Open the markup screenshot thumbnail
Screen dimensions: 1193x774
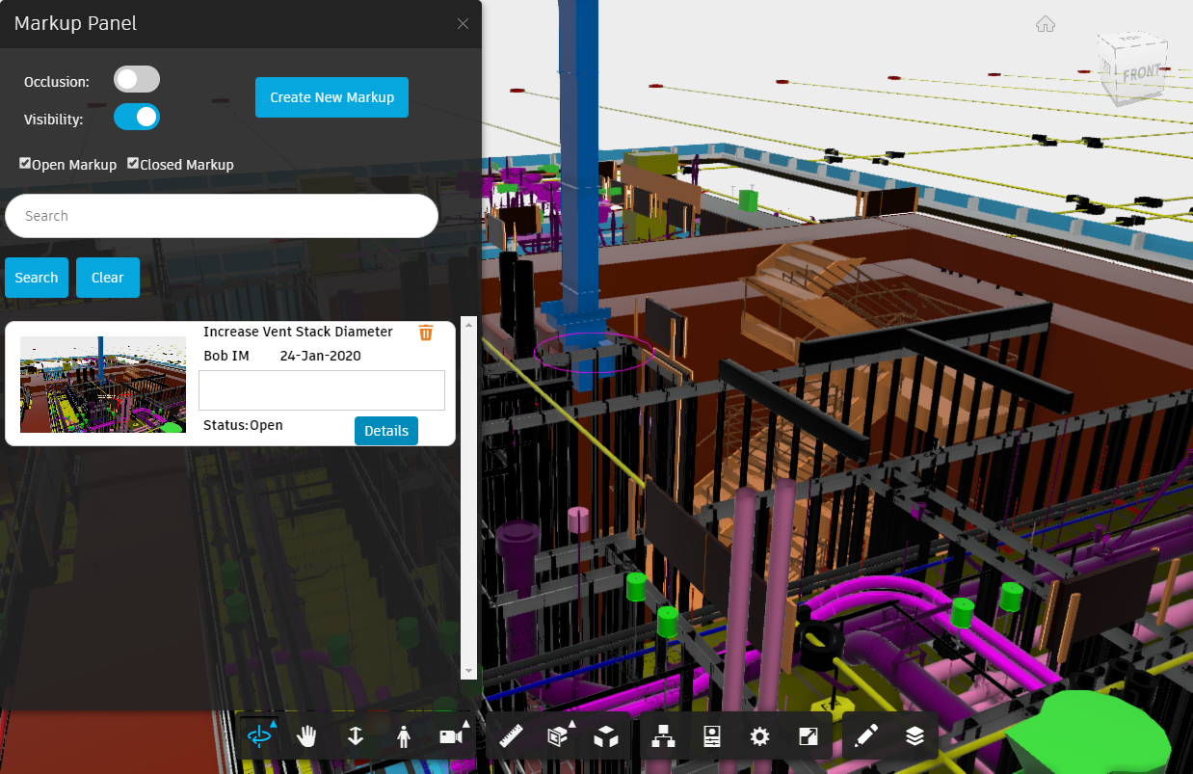tap(103, 385)
